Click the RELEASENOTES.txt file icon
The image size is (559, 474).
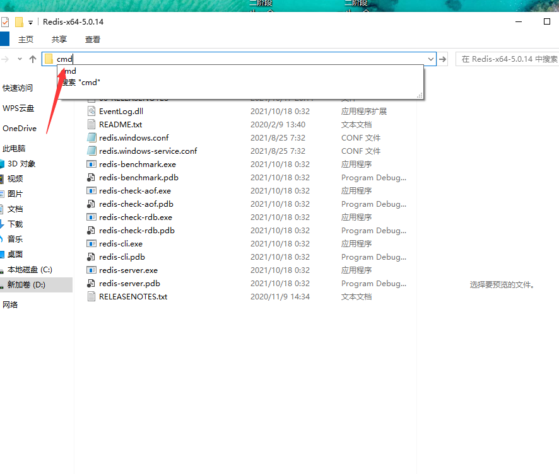[91, 297]
